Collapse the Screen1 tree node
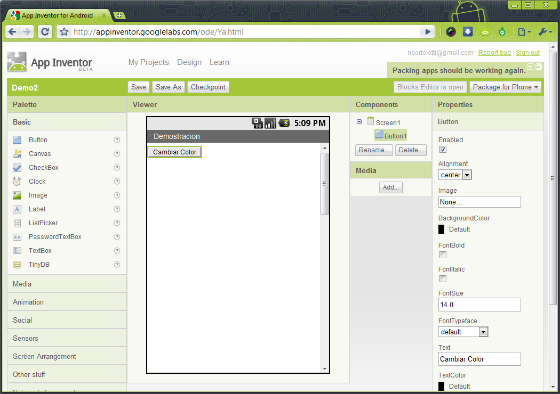This screenshot has height=394, width=560. [x=359, y=121]
